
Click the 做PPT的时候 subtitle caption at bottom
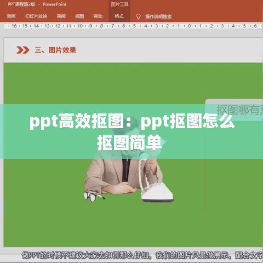142,255
